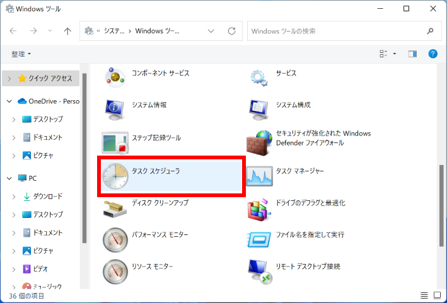Open the タスク マネージャー graph icon
447x303 pixels.
tap(259, 176)
